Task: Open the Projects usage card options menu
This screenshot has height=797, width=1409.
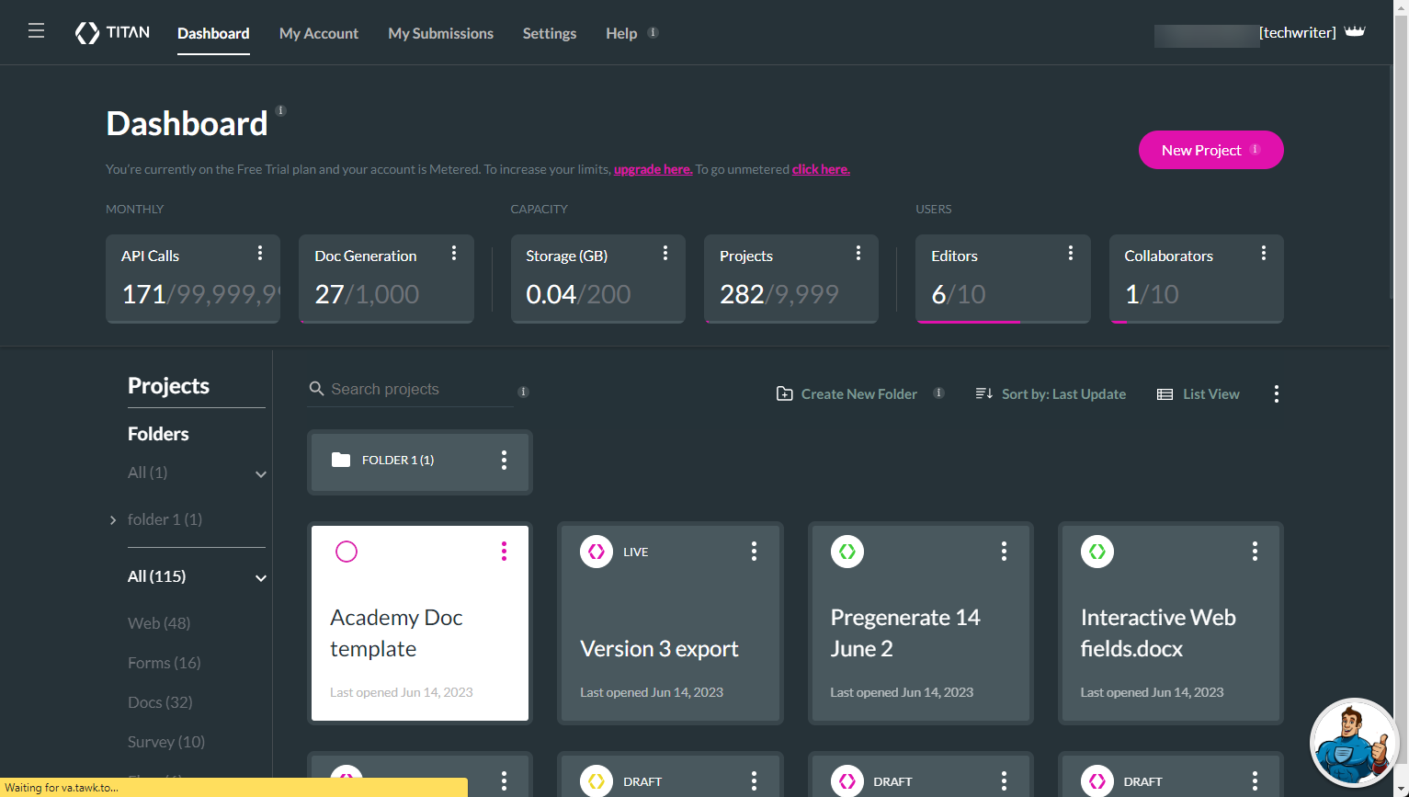Action: [x=858, y=253]
